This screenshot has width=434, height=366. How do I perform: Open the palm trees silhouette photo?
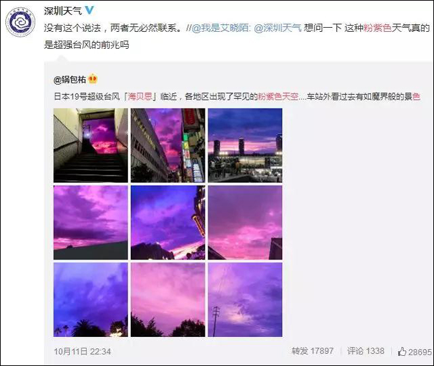click(x=91, y=300)
